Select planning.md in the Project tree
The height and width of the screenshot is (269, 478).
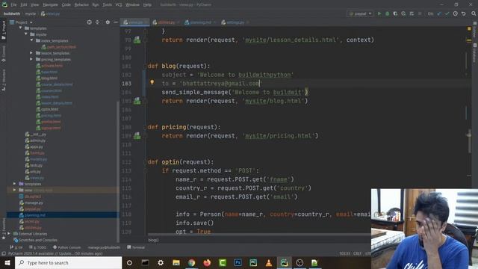point(63,215)
